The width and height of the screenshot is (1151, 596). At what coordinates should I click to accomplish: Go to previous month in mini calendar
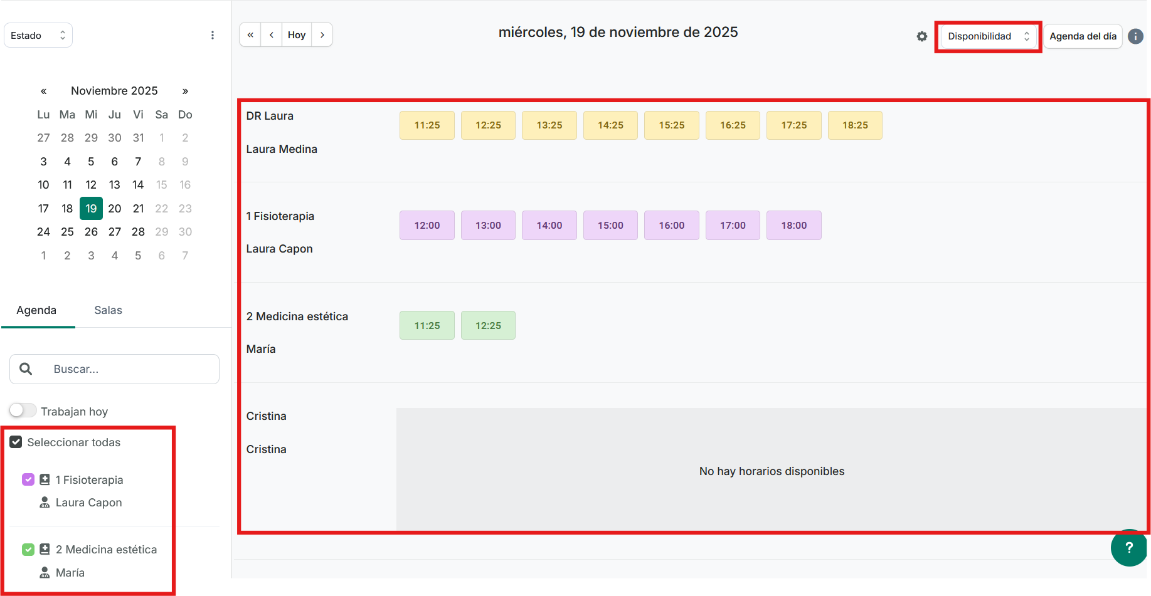pyautogui.click(x=43, y=91)
